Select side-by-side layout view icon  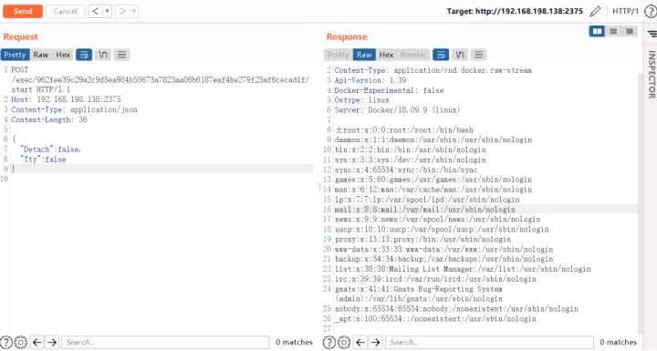click(597, 31)
